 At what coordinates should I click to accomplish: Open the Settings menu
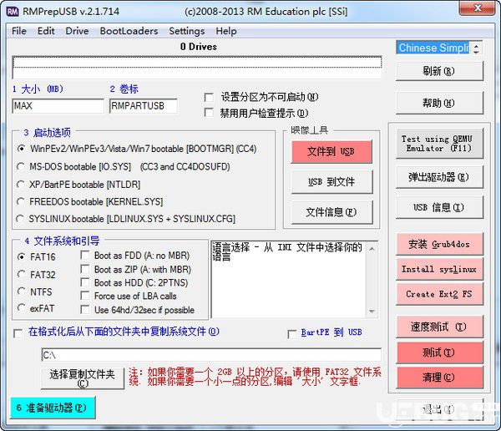(186, 31)
